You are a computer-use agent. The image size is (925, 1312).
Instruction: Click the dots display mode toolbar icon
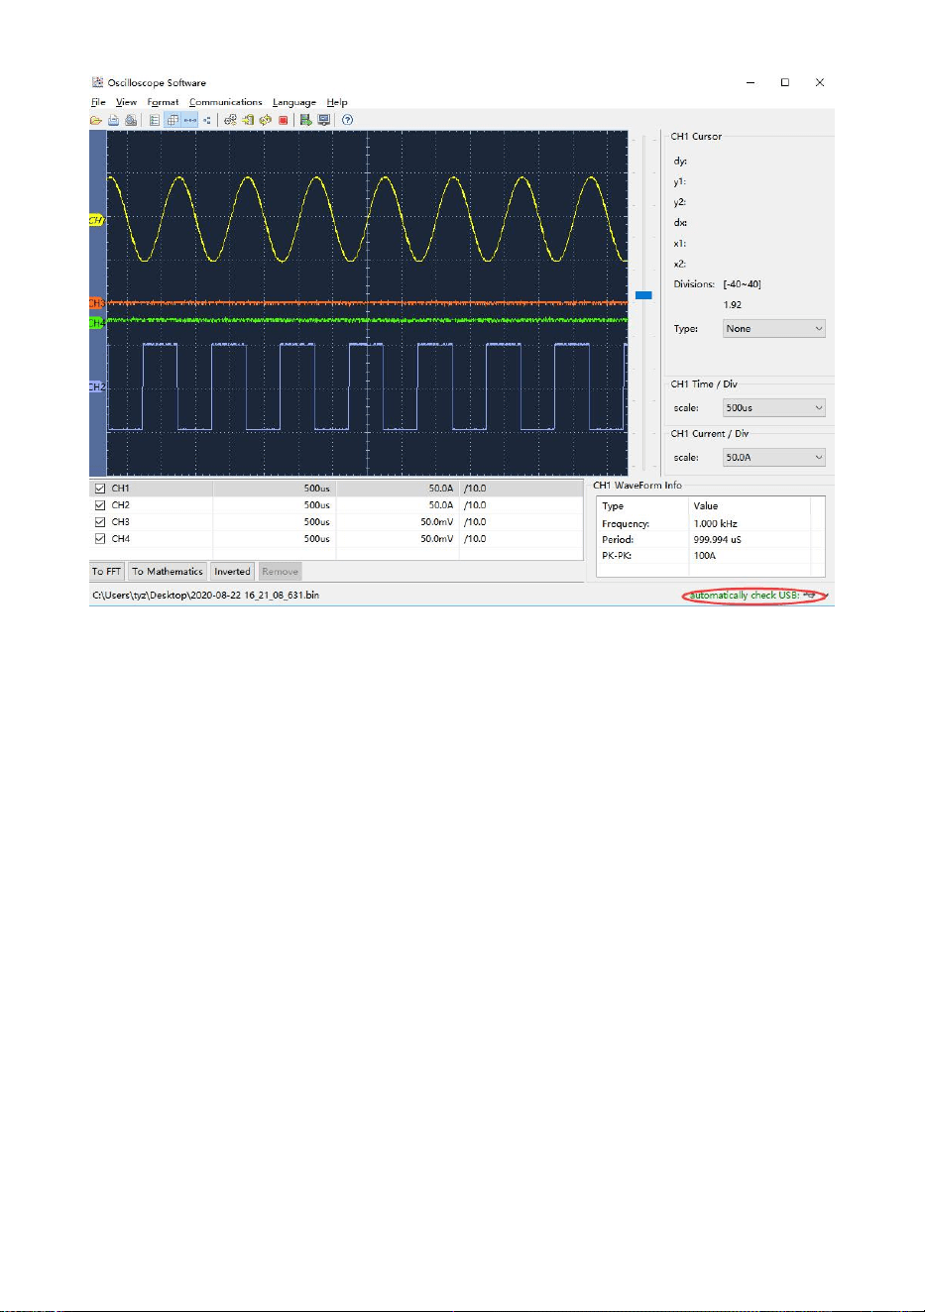tap(206, 120)
